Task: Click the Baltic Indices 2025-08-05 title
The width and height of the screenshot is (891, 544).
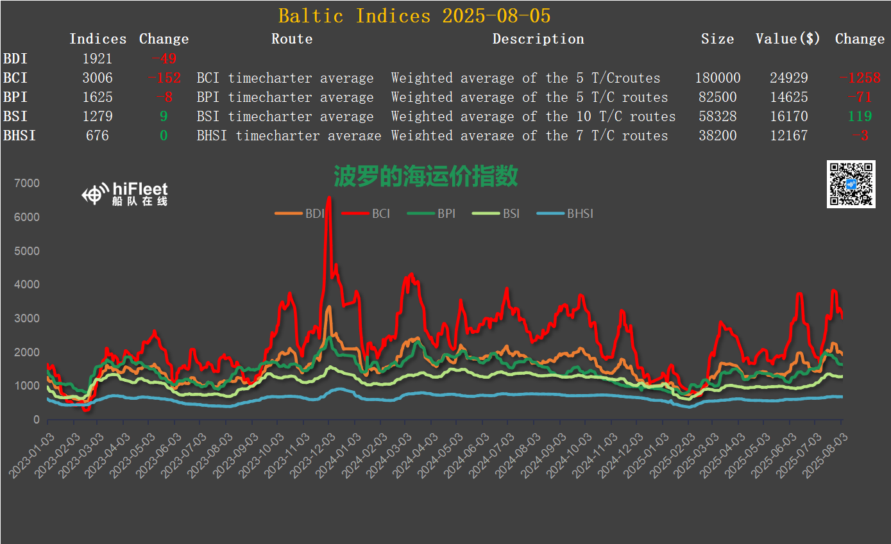Action: click(414, 15)
